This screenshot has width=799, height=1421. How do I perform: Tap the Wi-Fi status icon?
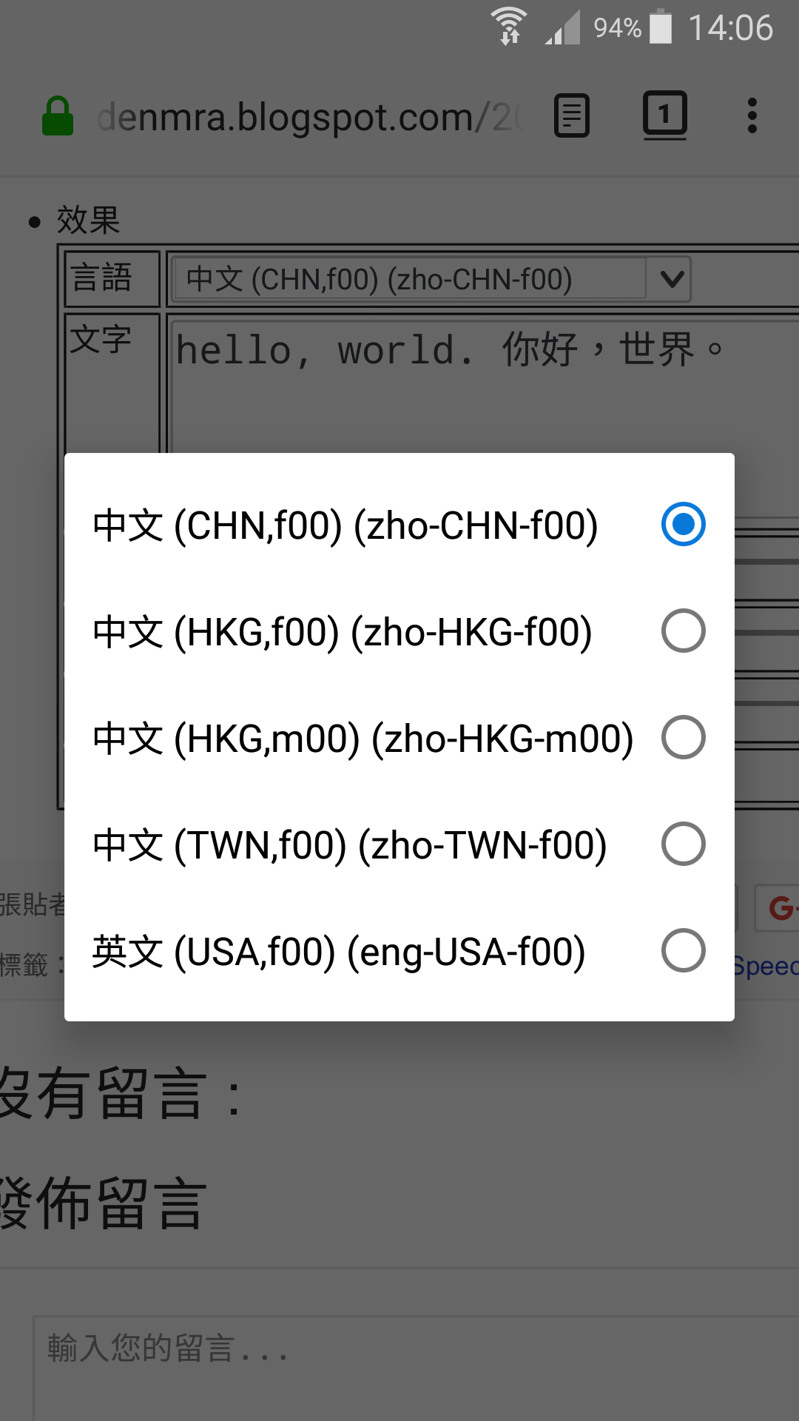(x=509, y=27)
